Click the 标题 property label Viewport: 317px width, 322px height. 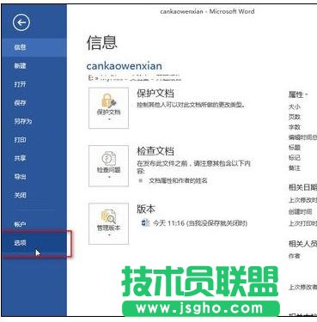point(295,148)
